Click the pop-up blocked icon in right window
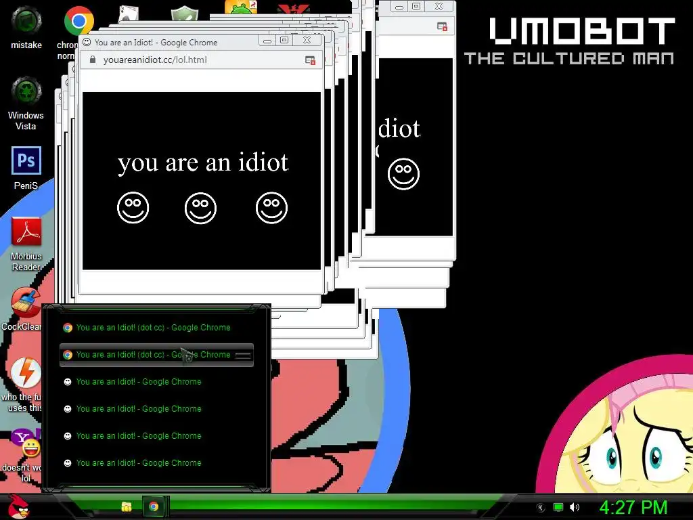The image size is (693, 520). coord(442,26)
